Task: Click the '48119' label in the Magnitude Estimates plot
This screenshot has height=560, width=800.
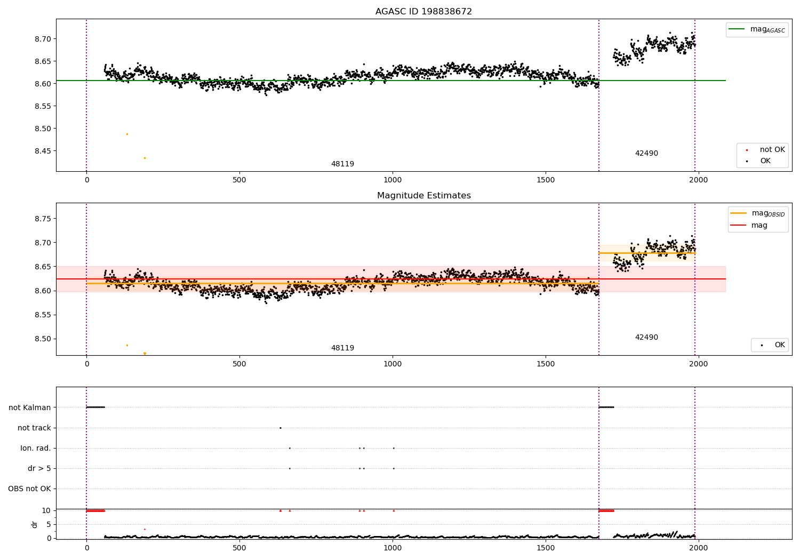Action: pyautogui.click(x=342, y=348)
